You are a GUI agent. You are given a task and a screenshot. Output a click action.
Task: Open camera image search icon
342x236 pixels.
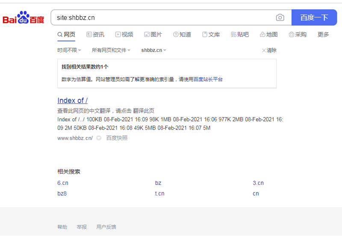pyautogui.click(x=280, y=17)
